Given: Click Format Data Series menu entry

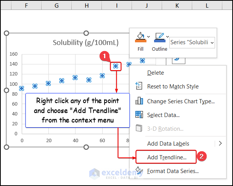Looking at the screenshot, I should (x=173, y=171).
